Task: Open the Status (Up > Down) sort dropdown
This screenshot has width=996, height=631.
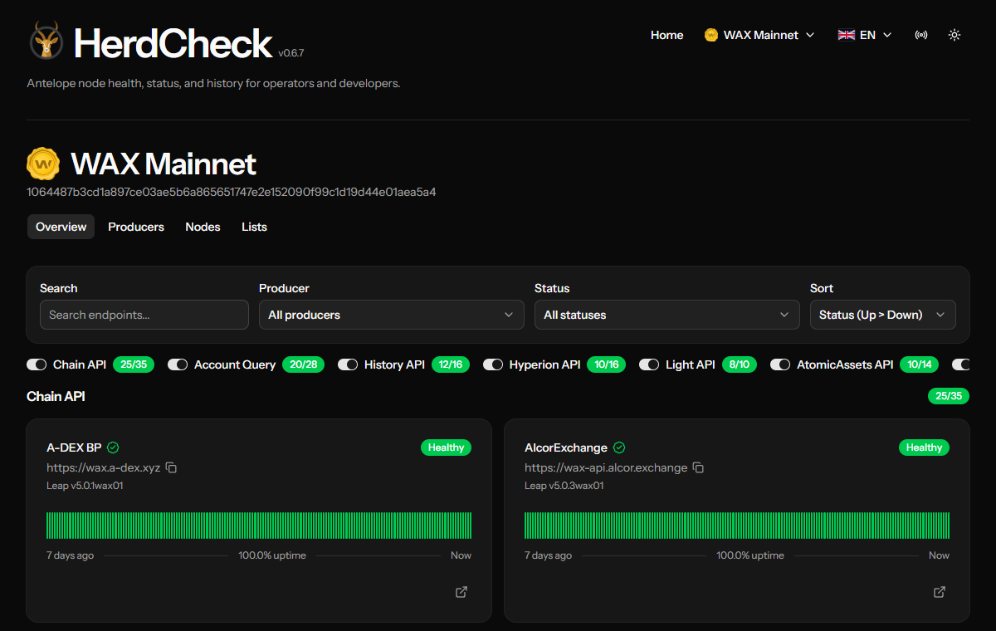Action: pyautogui.click(x=883, y=315)
